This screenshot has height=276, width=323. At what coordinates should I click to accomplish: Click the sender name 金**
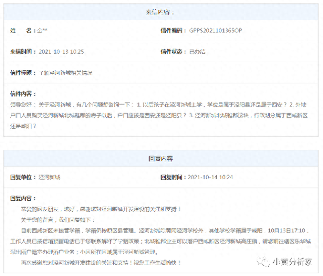(x=42, y=31)
